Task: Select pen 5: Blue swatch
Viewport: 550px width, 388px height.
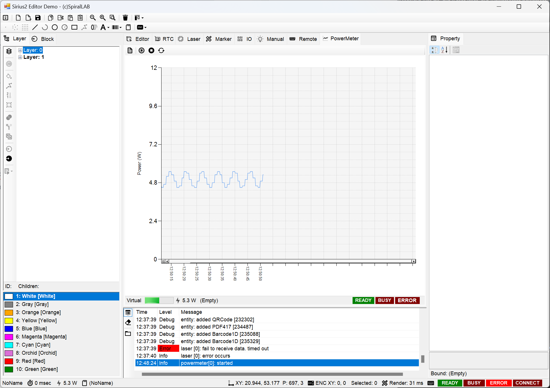Action: (x=9, y=329)
